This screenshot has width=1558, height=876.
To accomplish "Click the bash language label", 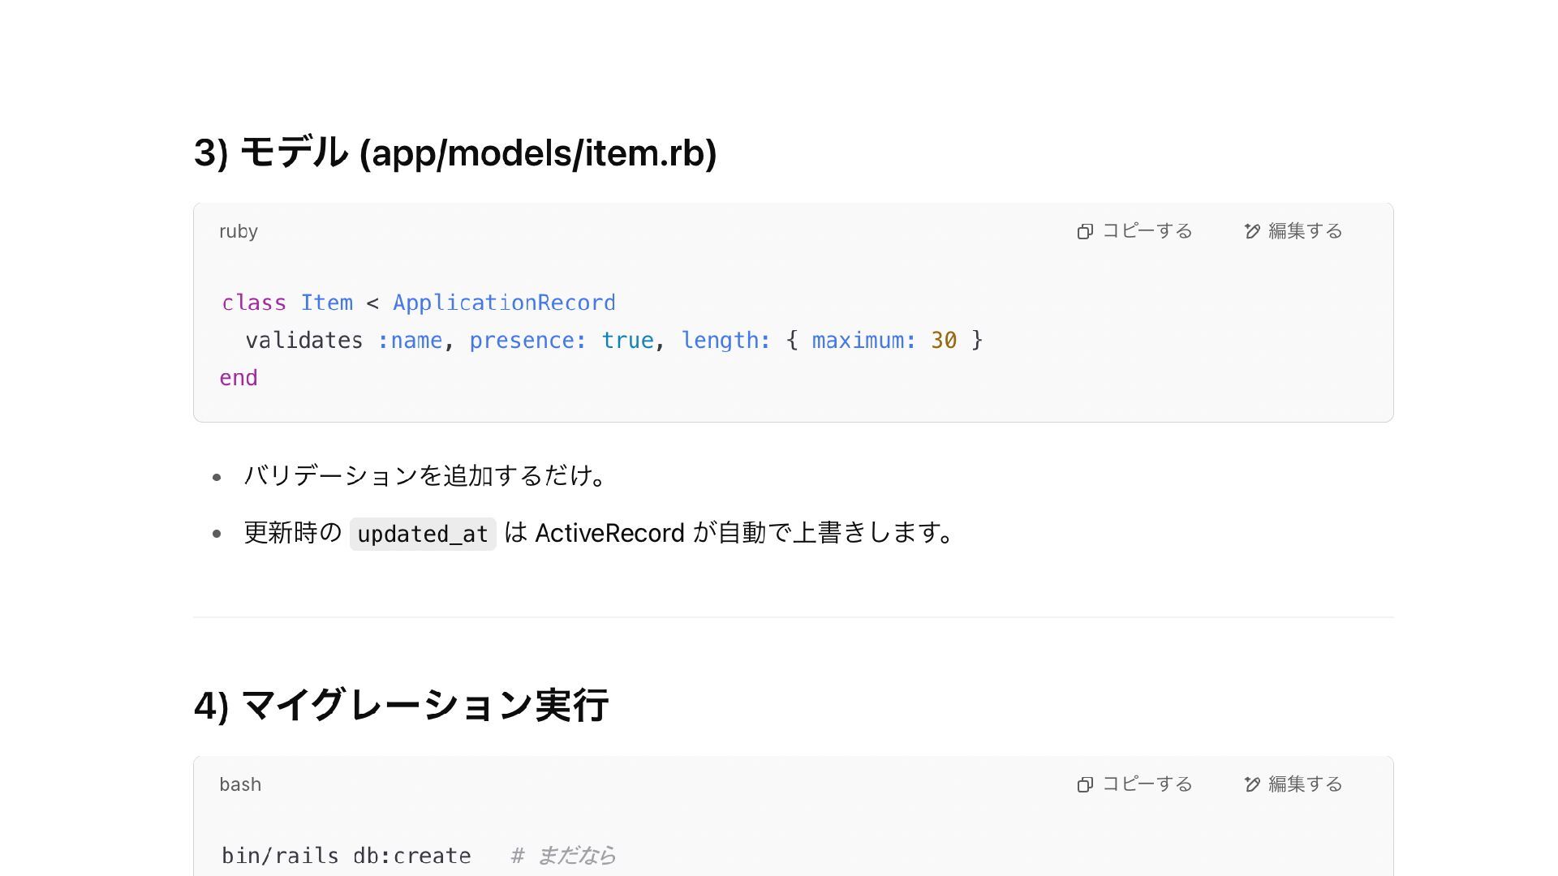I will pos(239,785).
